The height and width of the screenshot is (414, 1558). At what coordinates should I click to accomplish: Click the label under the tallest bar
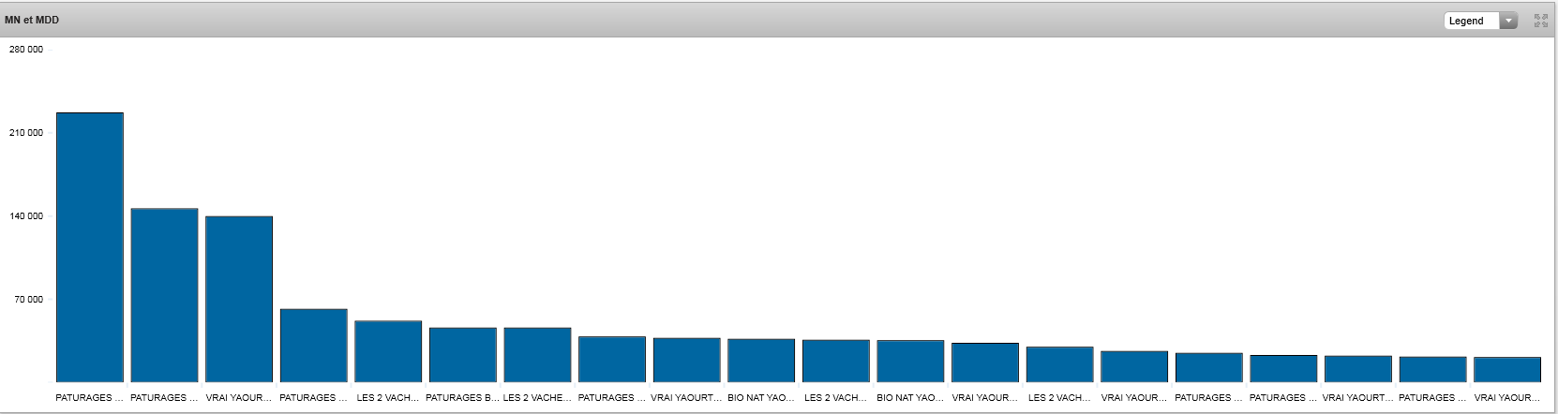[x=89, y=398]
